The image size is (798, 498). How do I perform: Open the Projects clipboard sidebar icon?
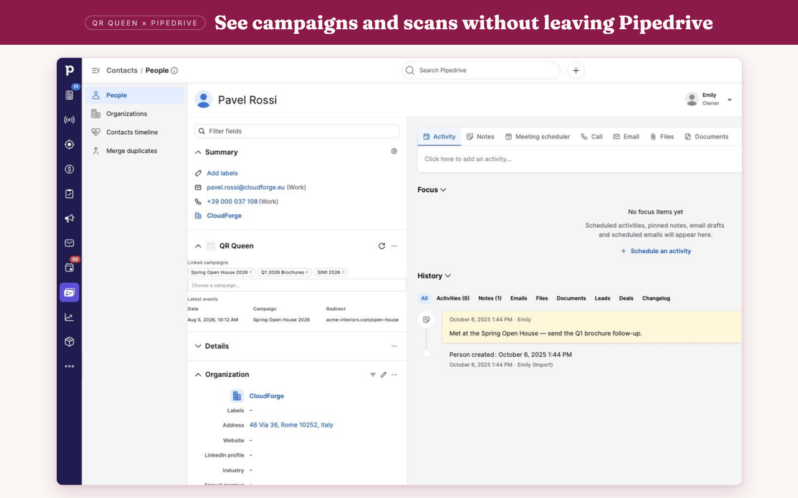click(69, 194)
